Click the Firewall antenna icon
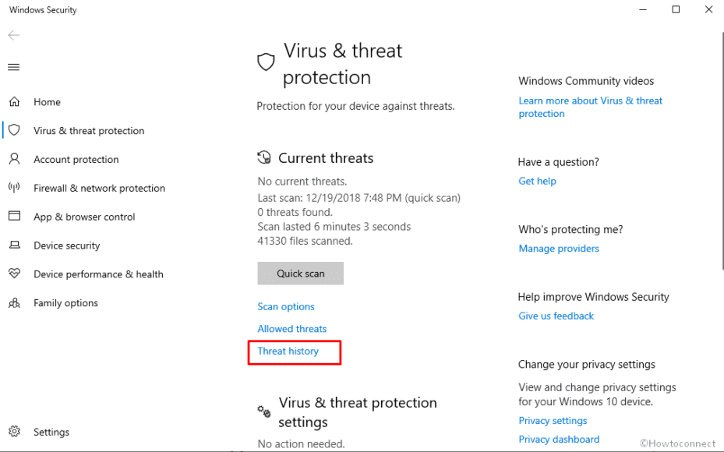This screenshot has height=452, width=724. (14, 188)
